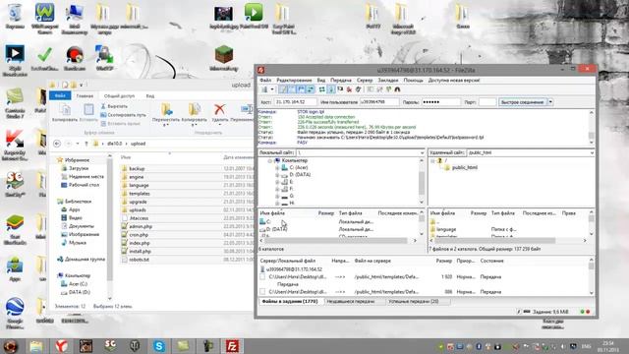Open the FileZilla Site Manager icon
This screenshot has width=629, height=354.
[264, 89]
